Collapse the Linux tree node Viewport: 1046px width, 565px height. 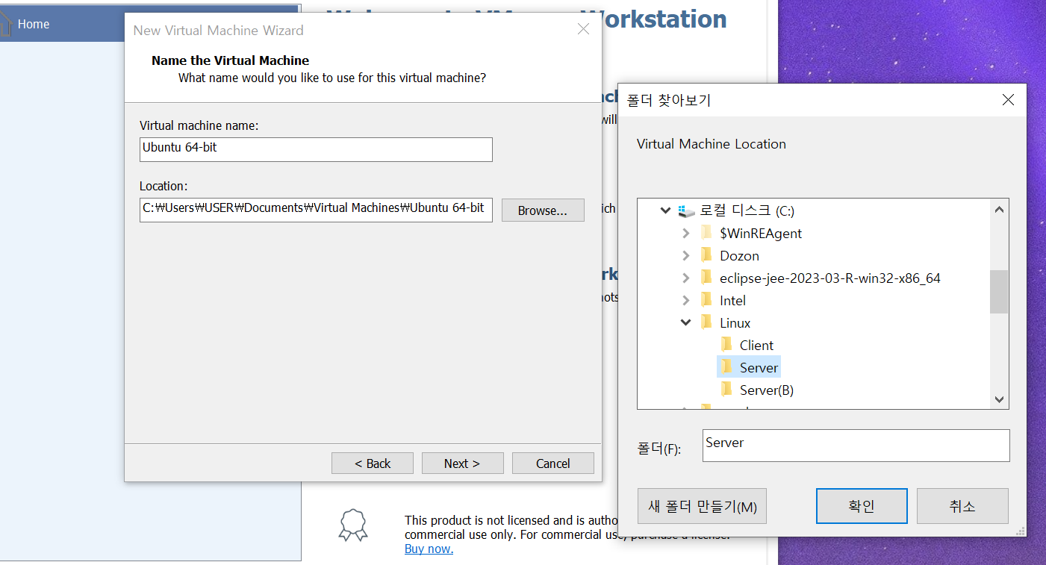685,322
